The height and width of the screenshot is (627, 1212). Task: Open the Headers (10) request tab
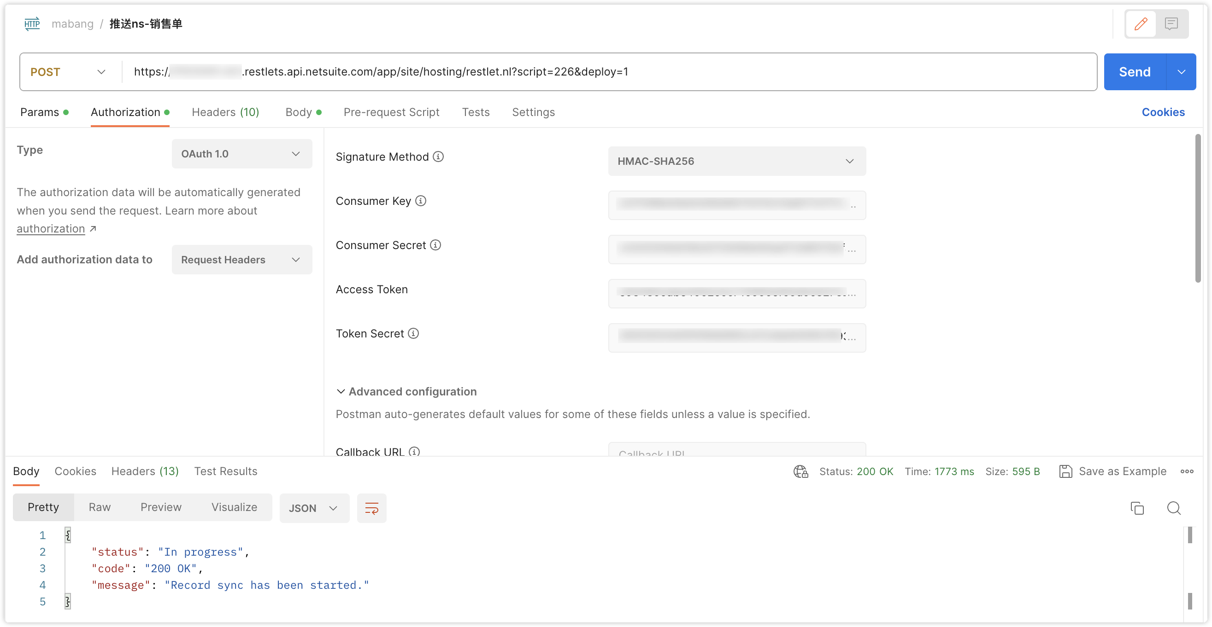click(225, 112)
